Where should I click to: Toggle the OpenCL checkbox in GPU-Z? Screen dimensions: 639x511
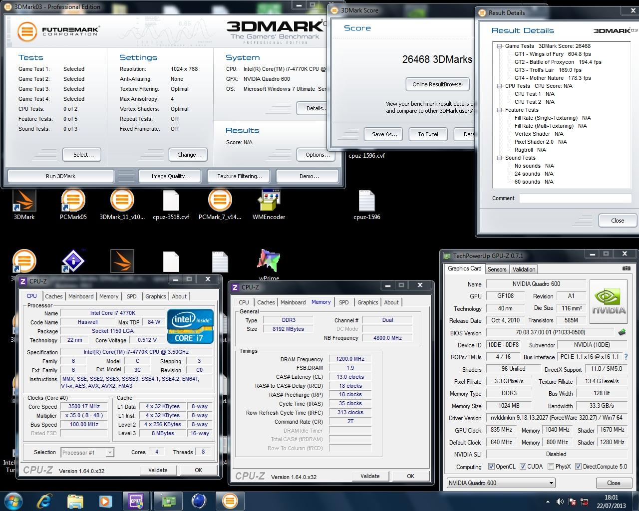pos(491,467)
